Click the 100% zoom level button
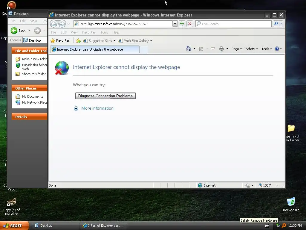Viewport: 306px width, 230px height. [x=265, y=185]
